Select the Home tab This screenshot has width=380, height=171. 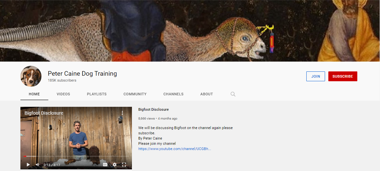(34, 94)
